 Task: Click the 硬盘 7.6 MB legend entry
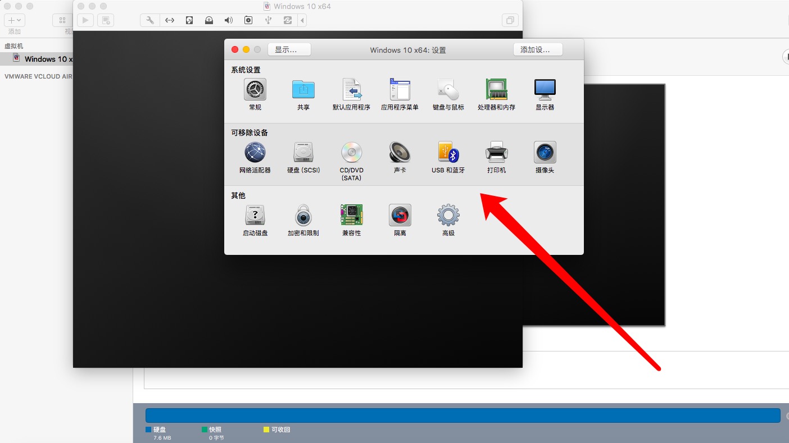(x=158, y=433)
